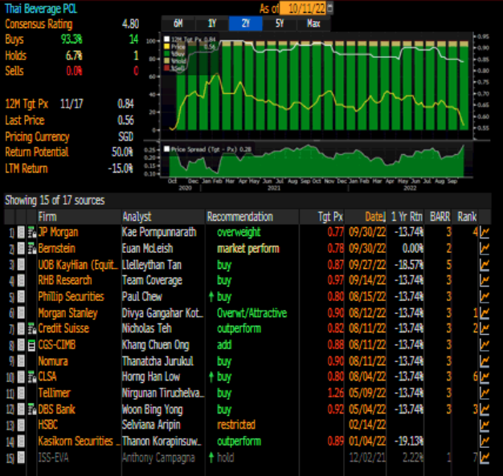The width and height of the screenshot is (503, 476).
Task: Tick the checkbox for Bernstein row
Action: pyautogui.click(x=21, y=248)
